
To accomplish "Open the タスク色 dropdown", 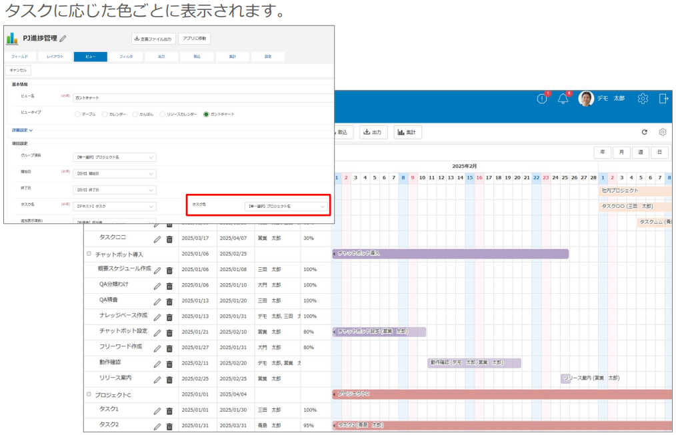I will coord(286,207).
